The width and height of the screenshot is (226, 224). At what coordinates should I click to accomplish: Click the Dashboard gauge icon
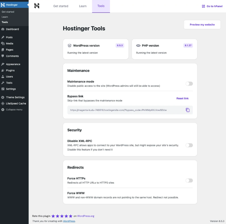coord(3,29)
